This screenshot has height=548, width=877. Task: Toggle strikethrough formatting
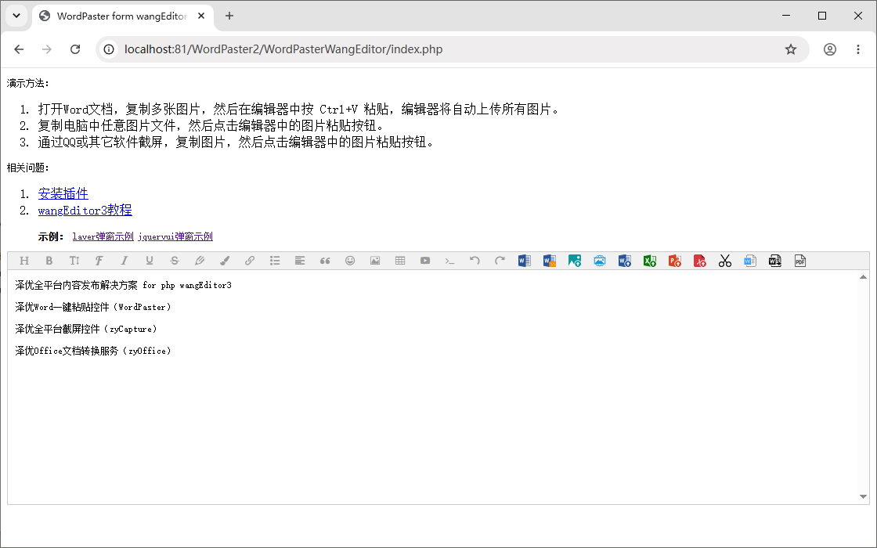[x=175, y=261]
